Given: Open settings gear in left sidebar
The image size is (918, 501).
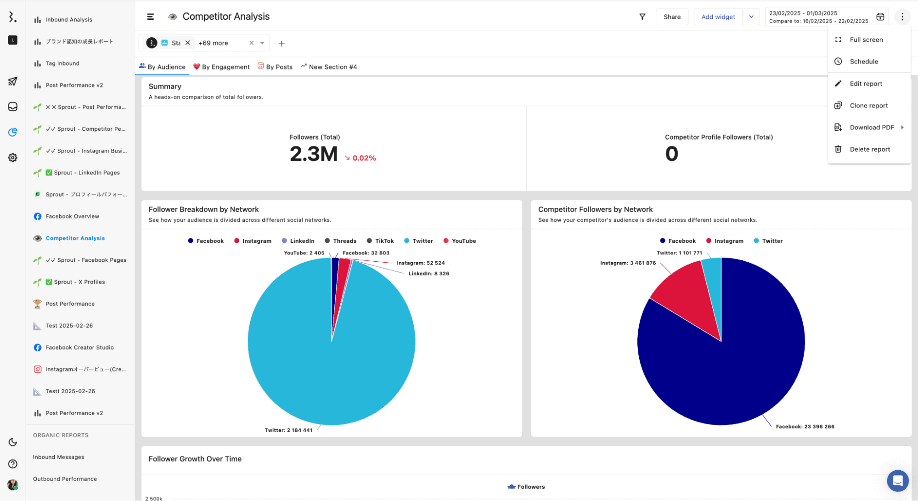Looking at the screenshot, I should coord(12,158).
